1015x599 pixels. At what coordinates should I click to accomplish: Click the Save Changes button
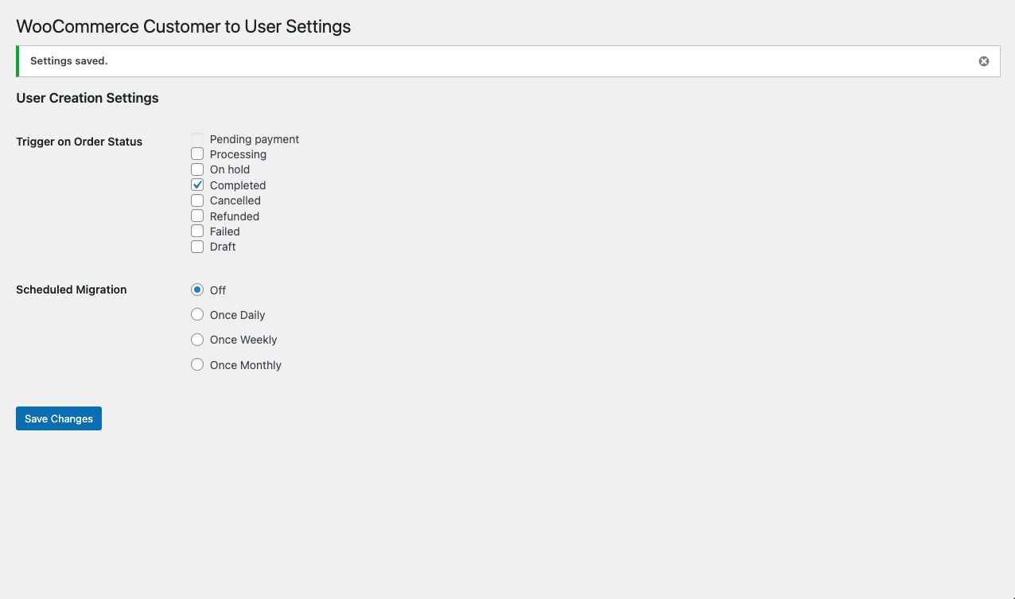(x=59, y=418)
